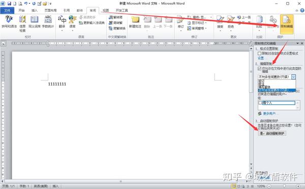This screenshot has width=305, height=189.
Task: Check the Everyone (每个人) exceptions checkbox
Action: (x=260, y=103)
